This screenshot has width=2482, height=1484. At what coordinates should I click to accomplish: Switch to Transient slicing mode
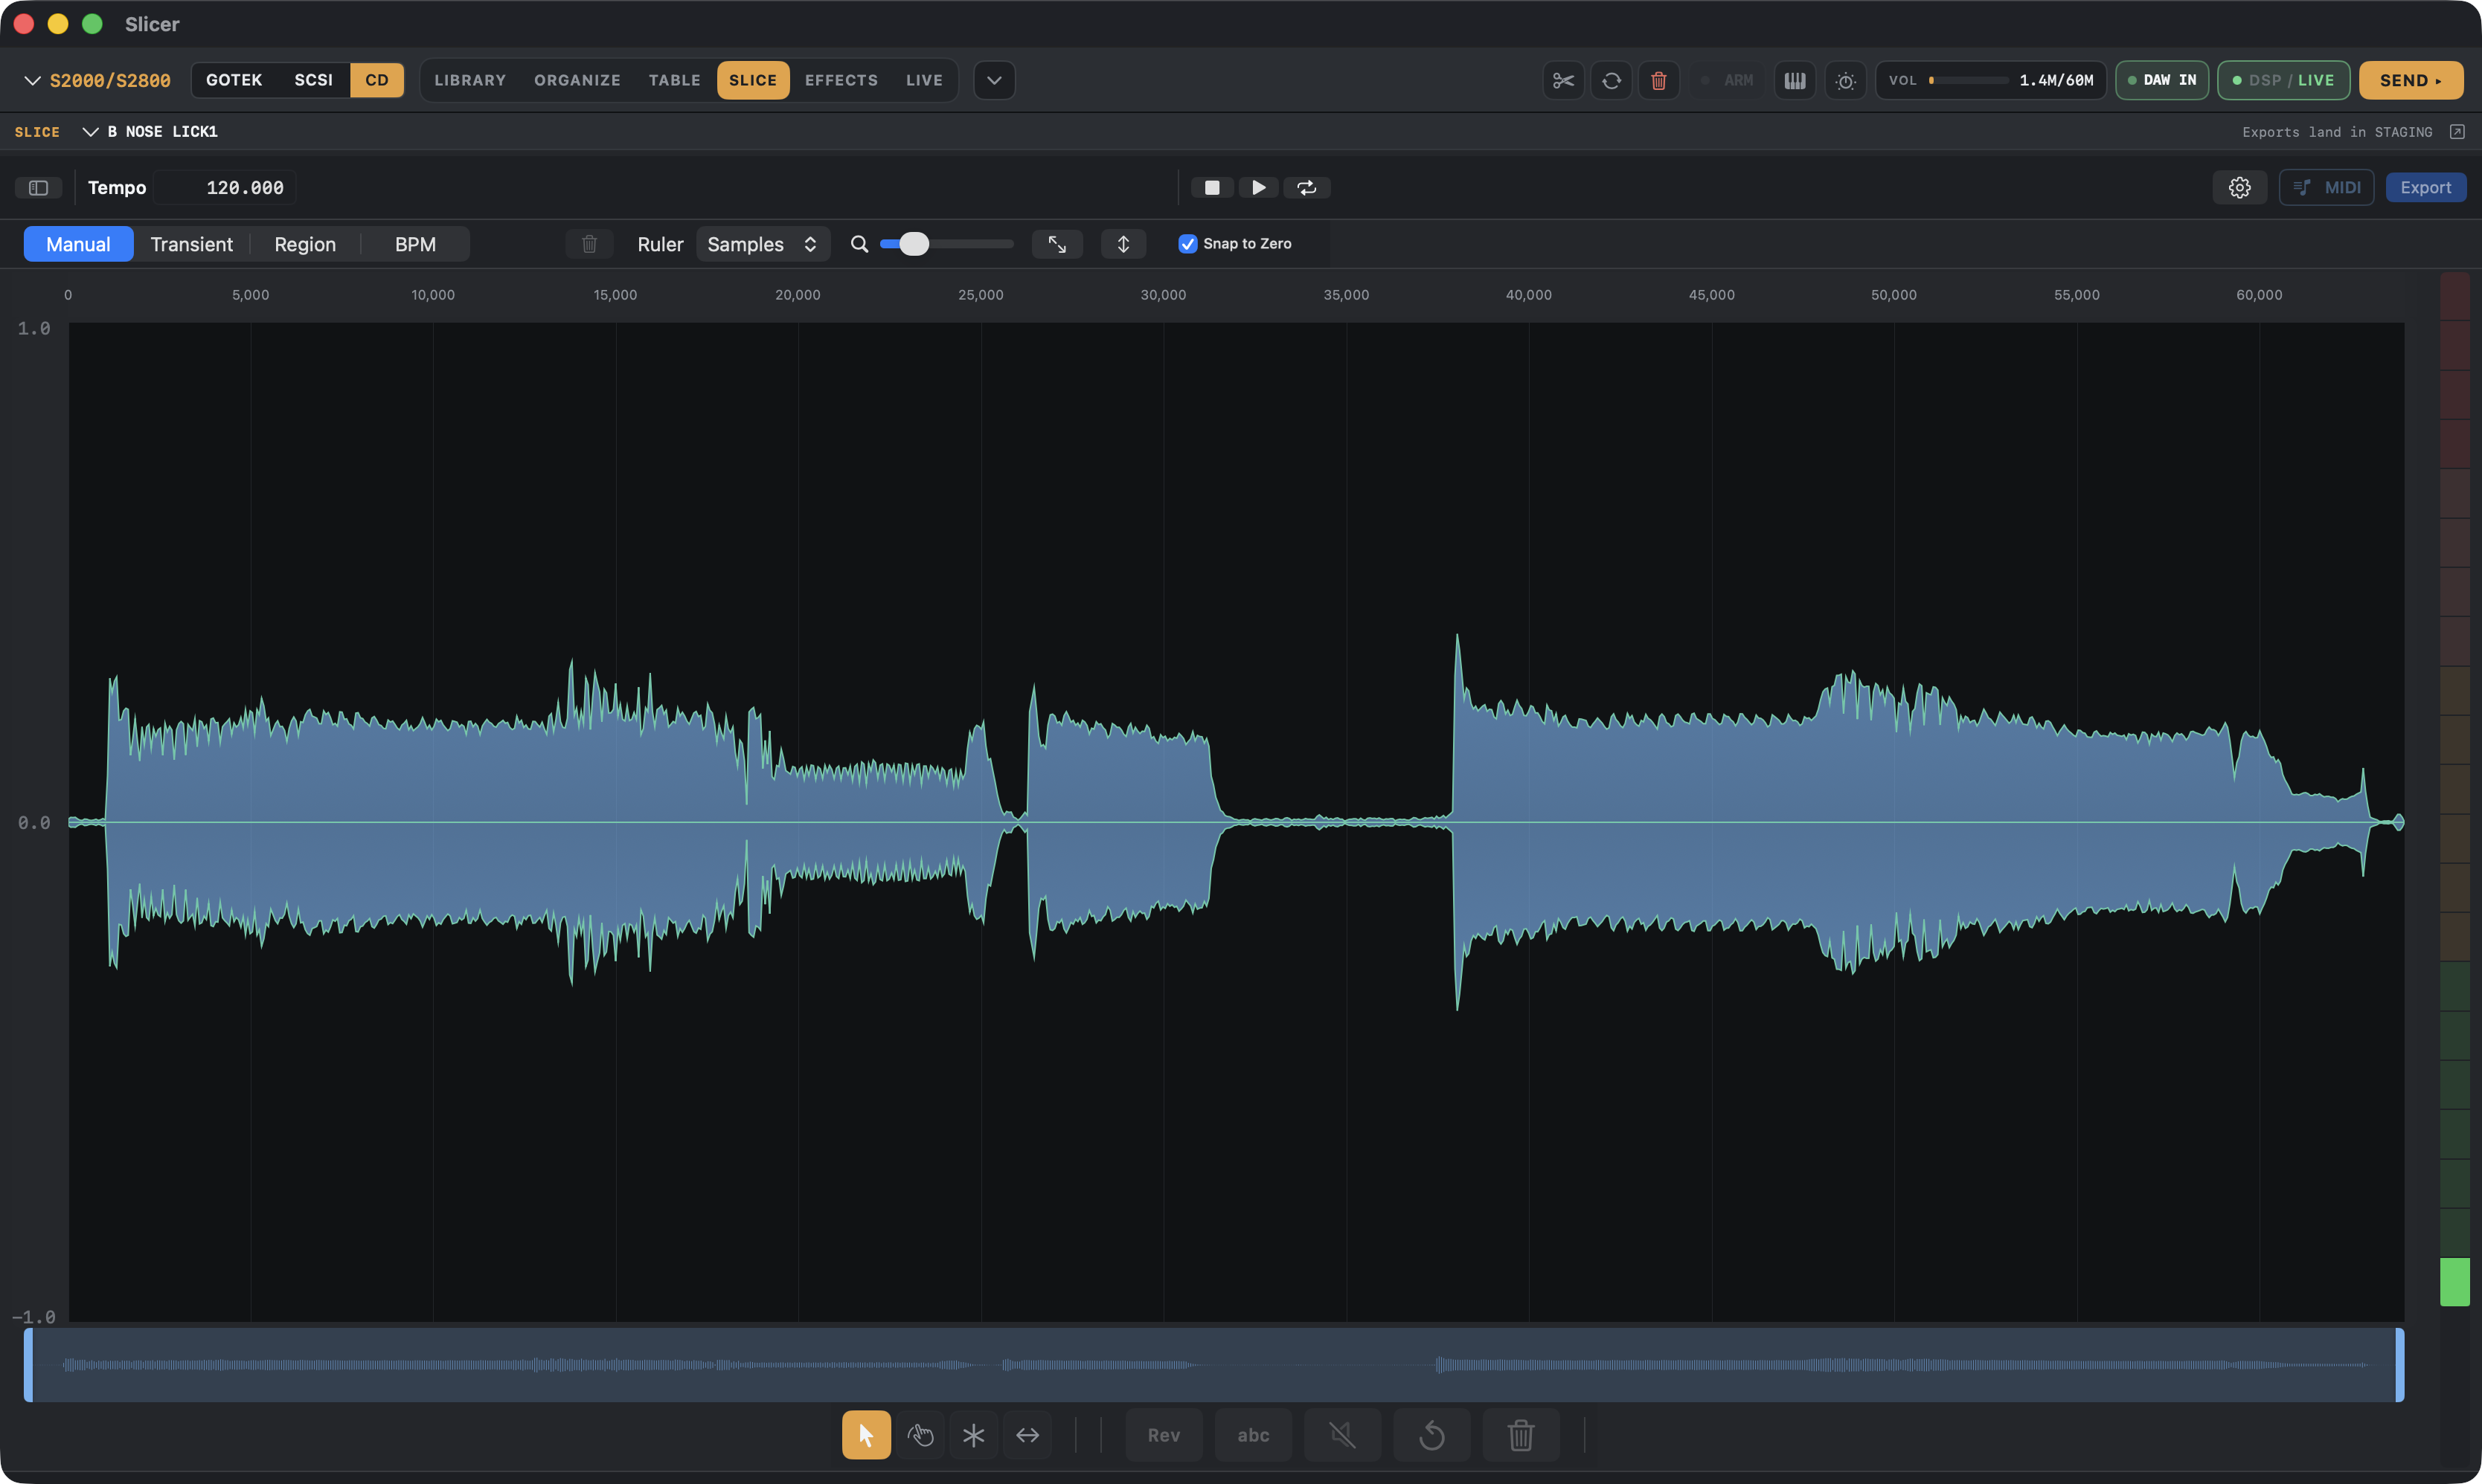pos(191,244)
